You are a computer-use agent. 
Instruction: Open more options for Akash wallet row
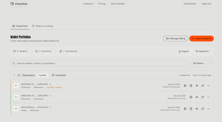coord(208,109)
